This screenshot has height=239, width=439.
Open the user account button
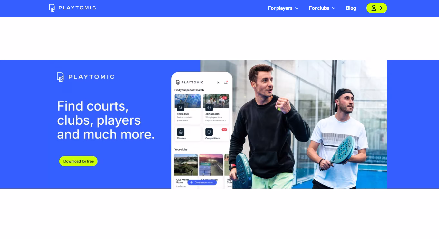376,8
